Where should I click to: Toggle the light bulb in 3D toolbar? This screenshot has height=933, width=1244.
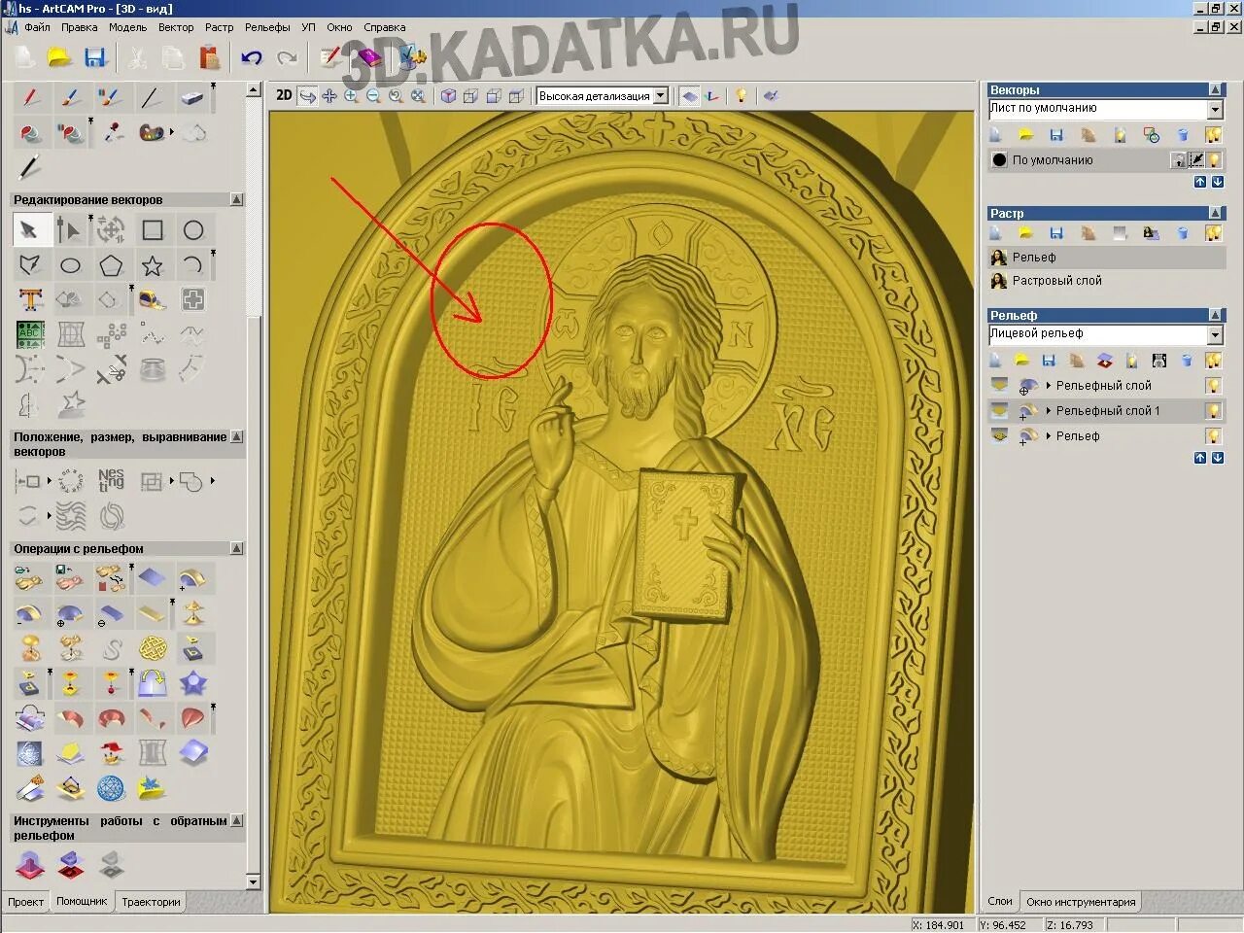[x=742, y=95]
